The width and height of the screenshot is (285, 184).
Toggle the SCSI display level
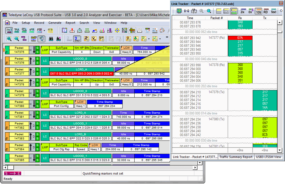point(50,31)
